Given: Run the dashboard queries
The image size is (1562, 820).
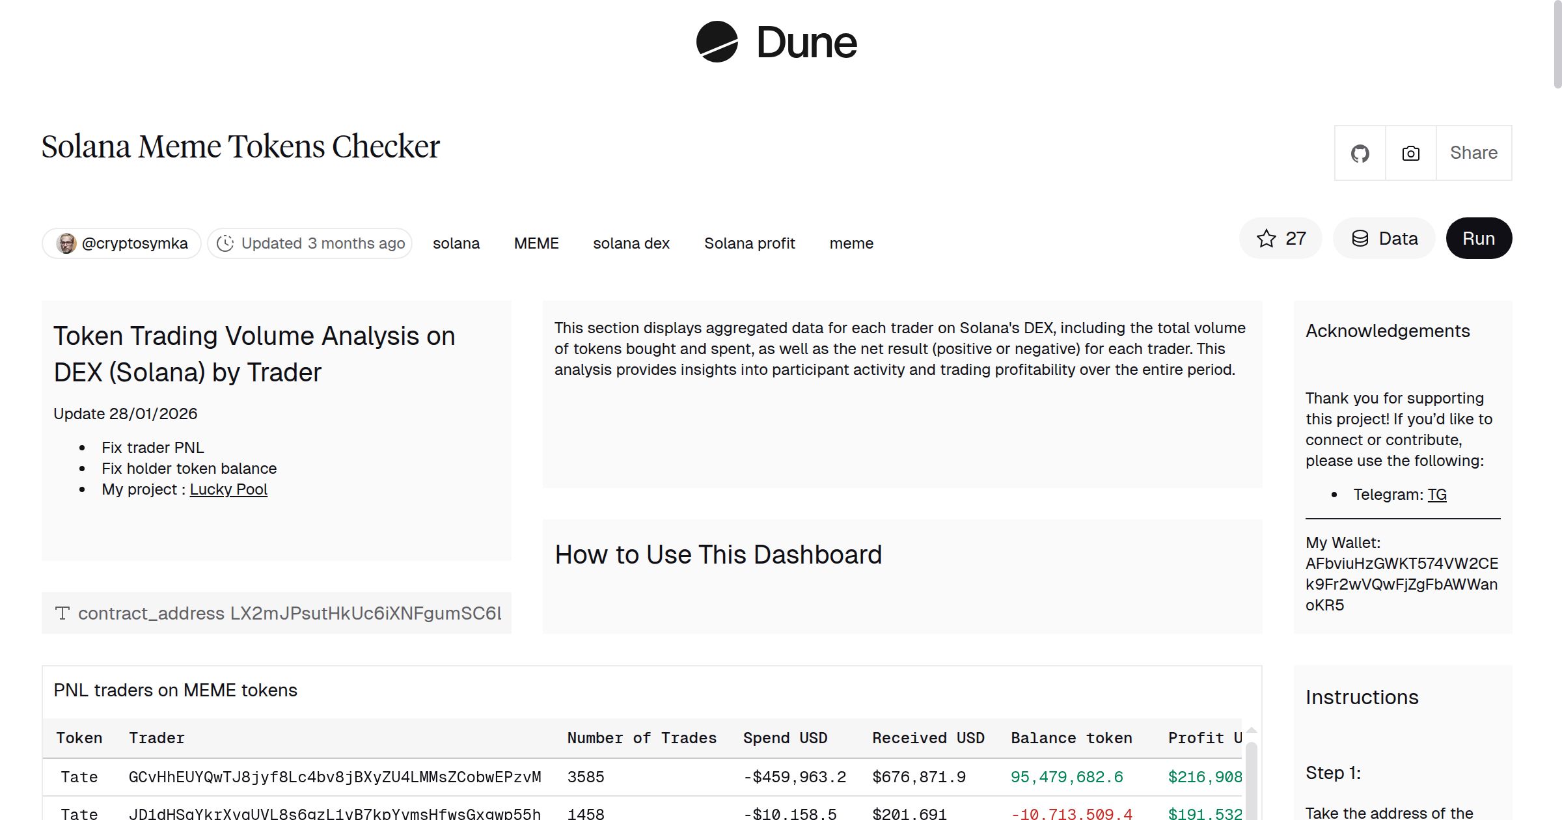Looking at the screenshot, I should (x=1479, y=238).
